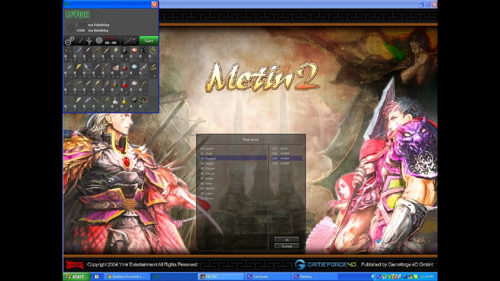
Task: Select server 10. Lupus
Action: coord(233,193)
